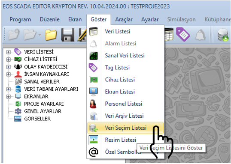Click the Veri Seçim Listesi database-plus icon
The image size is (231, 164).
tap(94, 128)
